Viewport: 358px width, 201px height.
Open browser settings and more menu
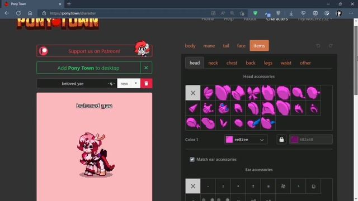pyautogui.click(x=351, y=13)
